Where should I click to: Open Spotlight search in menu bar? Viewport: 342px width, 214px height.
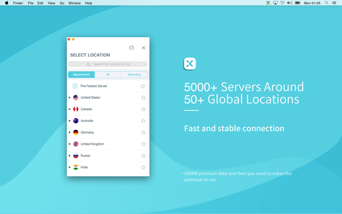tap(327, 3)
